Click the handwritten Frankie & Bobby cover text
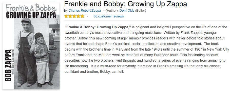 tap(31, 8)
